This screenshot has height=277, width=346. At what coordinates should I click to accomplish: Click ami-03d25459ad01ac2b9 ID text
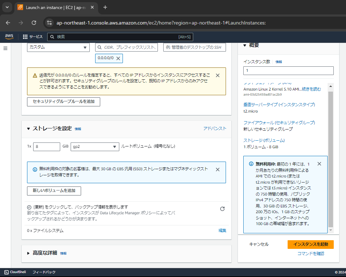(x=263, y=94)
